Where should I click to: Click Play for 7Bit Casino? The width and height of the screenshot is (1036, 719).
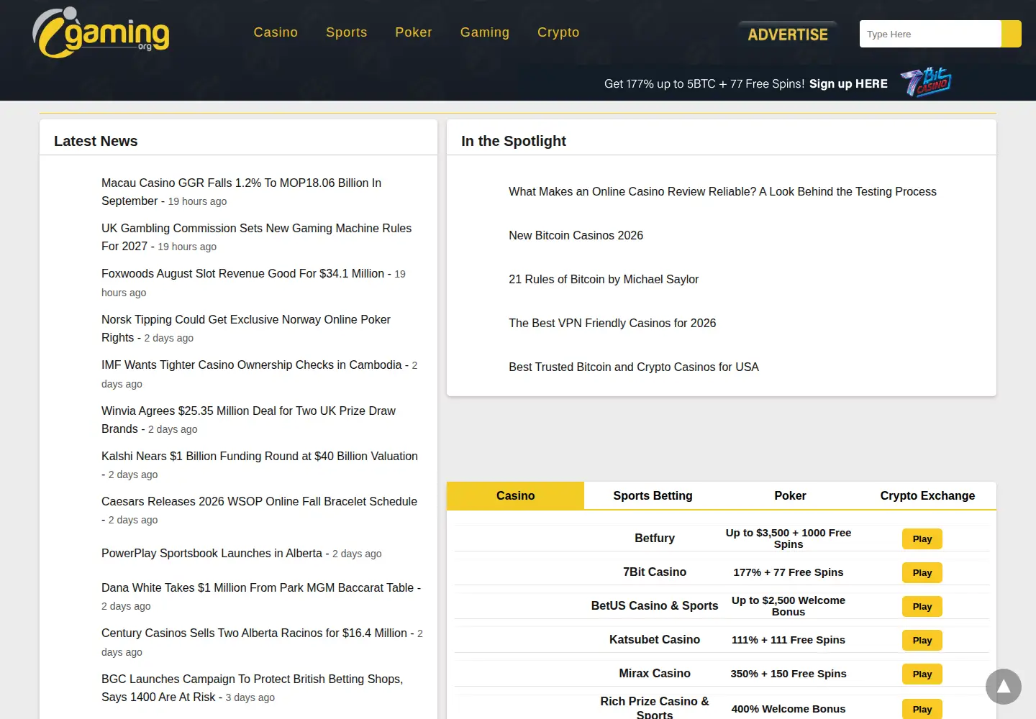(922, 572)
